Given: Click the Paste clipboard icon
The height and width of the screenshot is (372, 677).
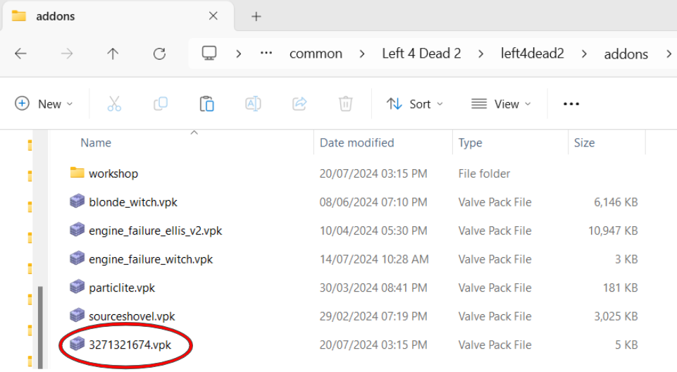Looking at the screenshot, I should [x=207, y=104].
